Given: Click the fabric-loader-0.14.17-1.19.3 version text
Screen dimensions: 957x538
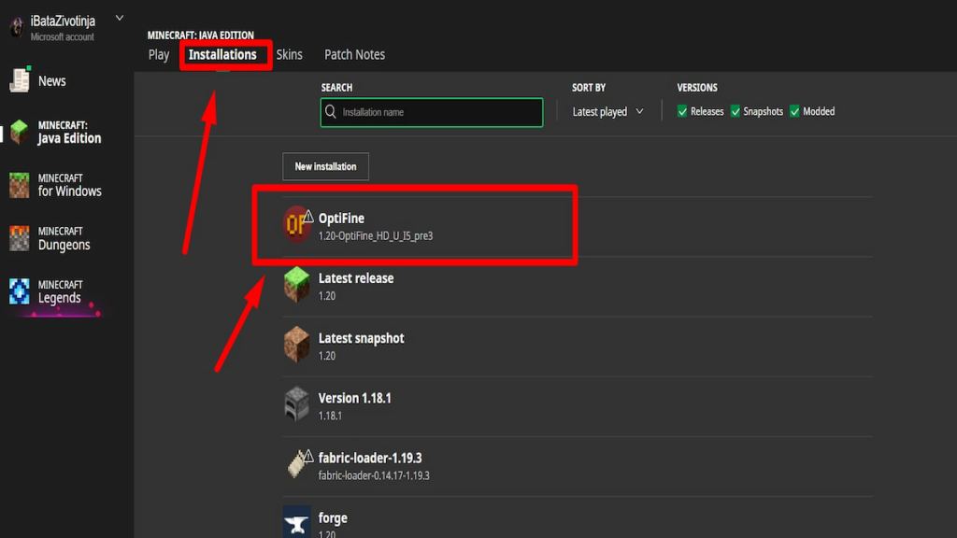Looking at the screenshot, I should click(374, 475).
